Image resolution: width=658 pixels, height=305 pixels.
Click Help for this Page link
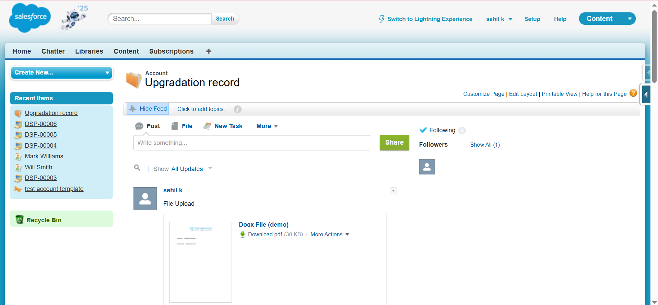click(604, 94)
